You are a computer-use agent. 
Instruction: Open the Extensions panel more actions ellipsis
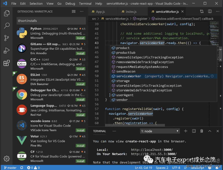82,11
